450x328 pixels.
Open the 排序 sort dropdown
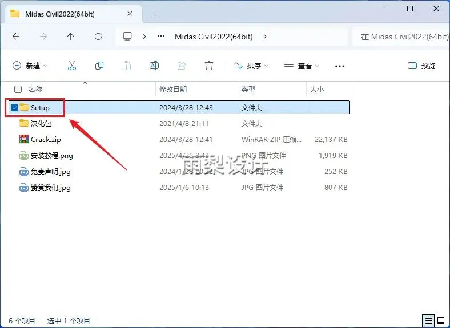coord(251,66)
